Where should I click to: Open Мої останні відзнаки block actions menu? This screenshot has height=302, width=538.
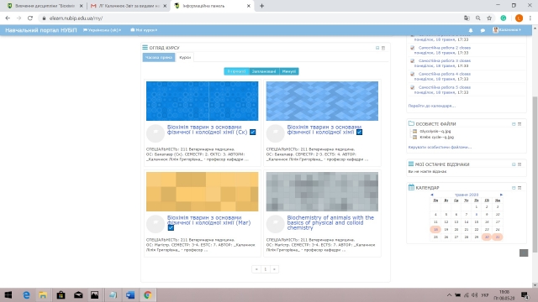coord(520,164)
